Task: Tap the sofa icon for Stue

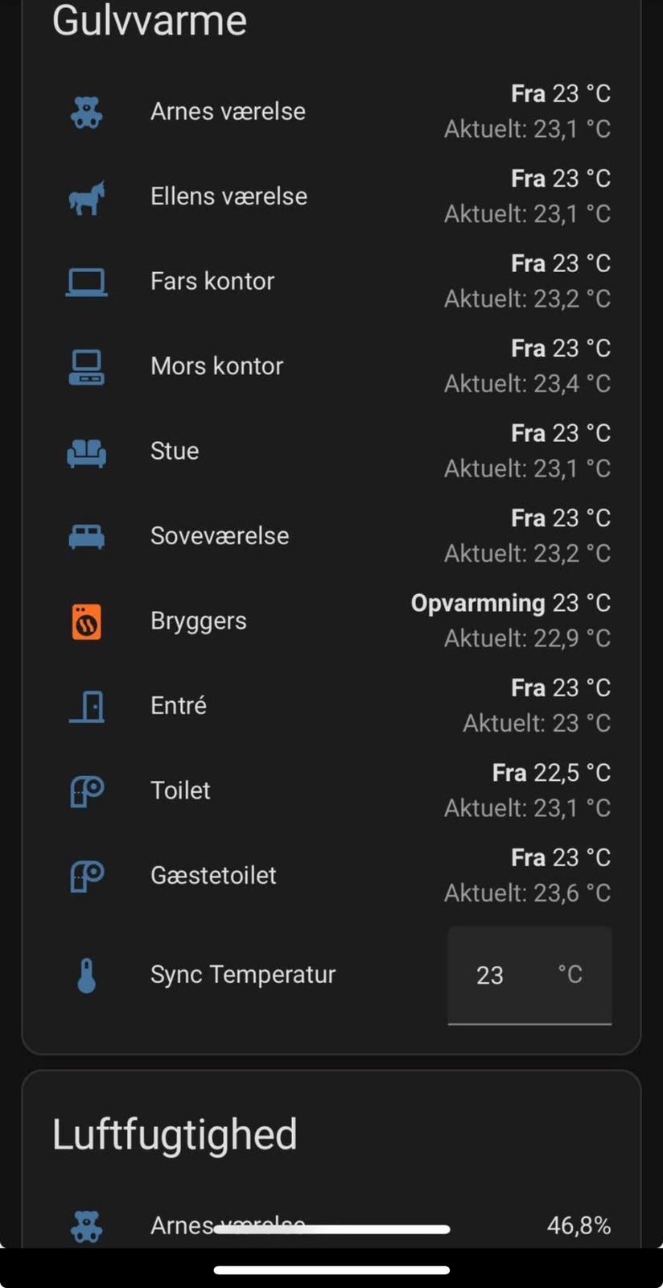Action: [x=87, y=452]
